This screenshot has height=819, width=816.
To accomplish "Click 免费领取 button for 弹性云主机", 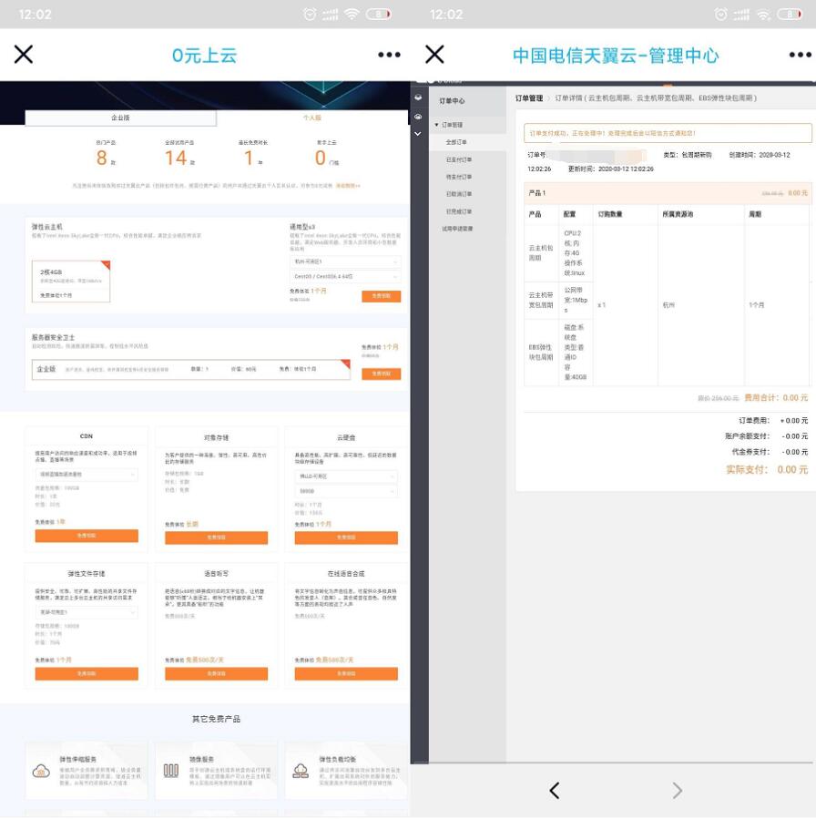I will pos(381,296).
